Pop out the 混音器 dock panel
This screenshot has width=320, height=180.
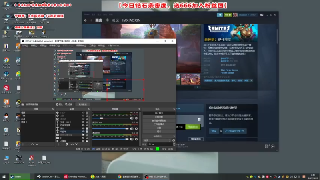pyautogui.click(x=139, y=109)
